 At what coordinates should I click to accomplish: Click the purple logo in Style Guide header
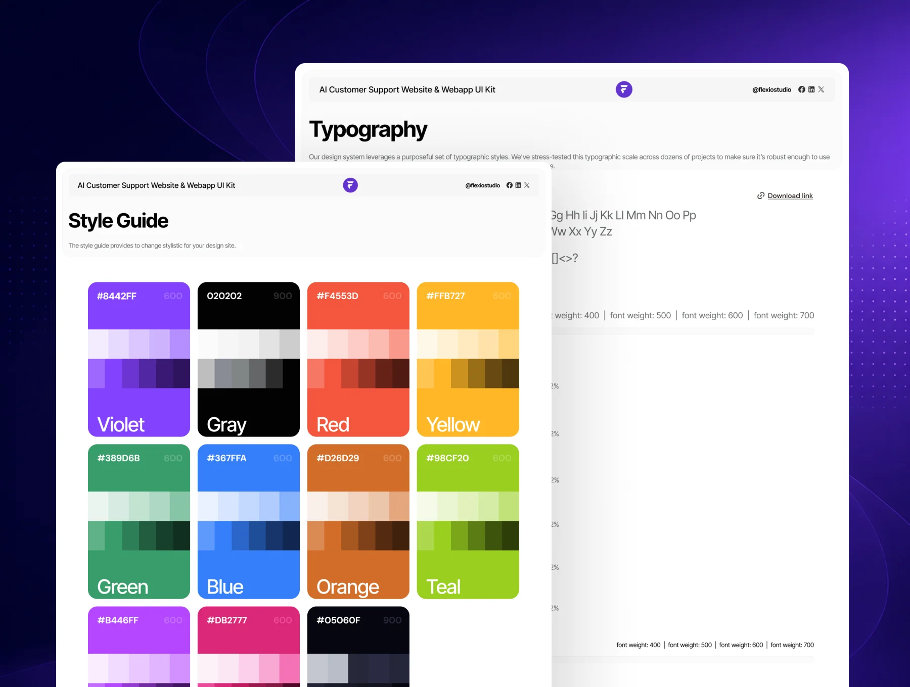pyautogui.click(x=350, y=185)
